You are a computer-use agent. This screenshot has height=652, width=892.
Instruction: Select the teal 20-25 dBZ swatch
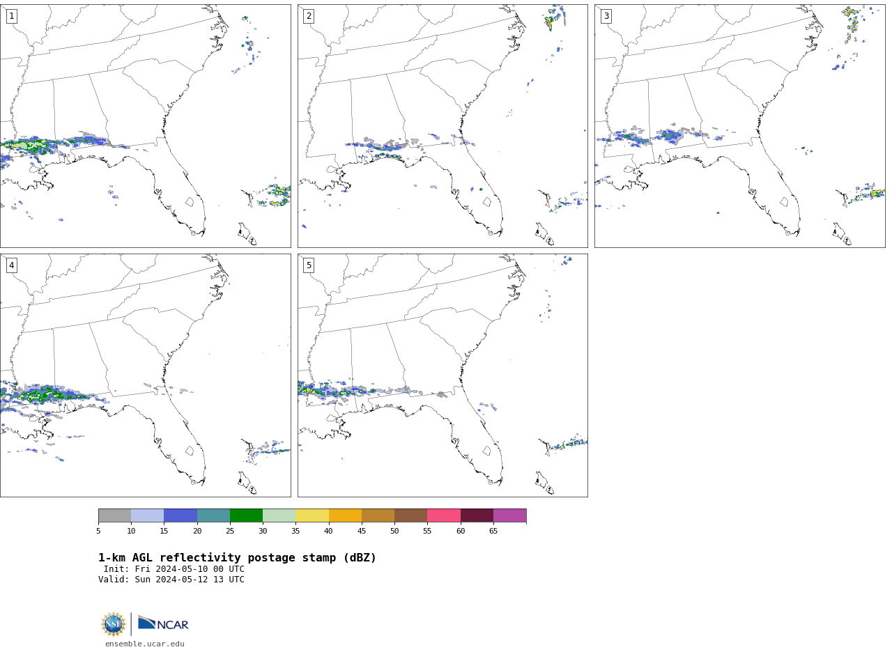(213, 515)
